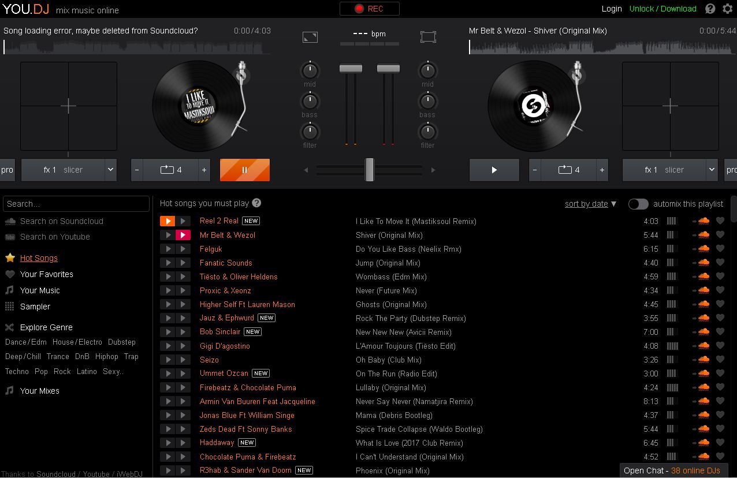Activate the right deck loop 4 button
The width and height of the screenshot is (737, 478).
(568, 170)
